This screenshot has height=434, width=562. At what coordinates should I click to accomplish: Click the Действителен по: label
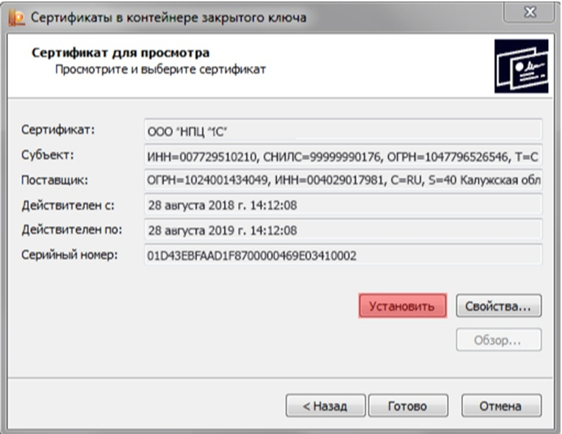(x=72, y=230)
